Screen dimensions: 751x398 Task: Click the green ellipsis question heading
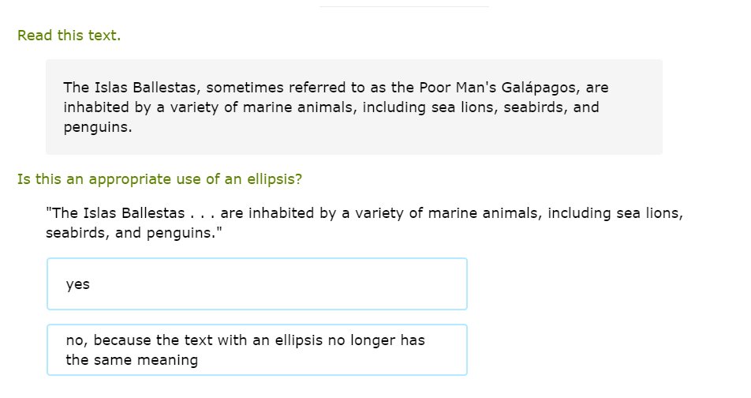(x=159, y=179)
